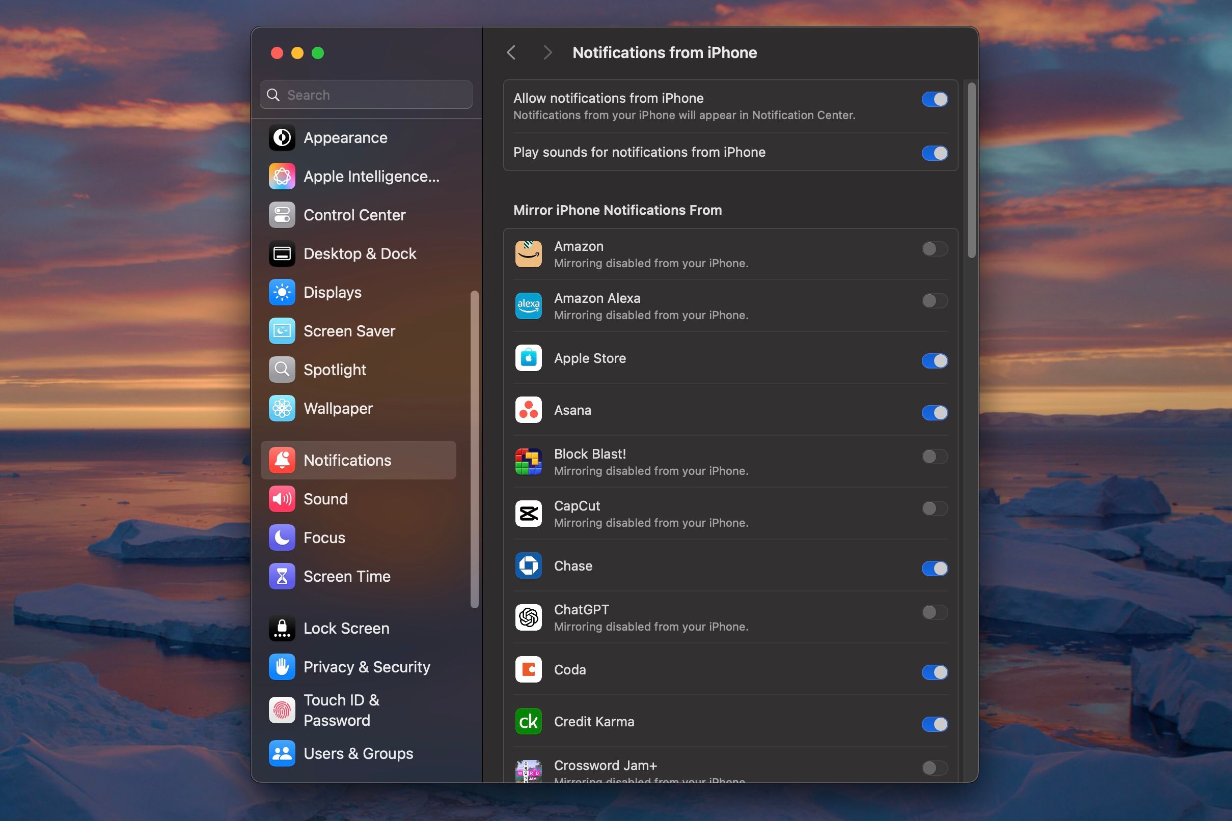Click the Control Center sidebar icon

(x=282, y=215)
